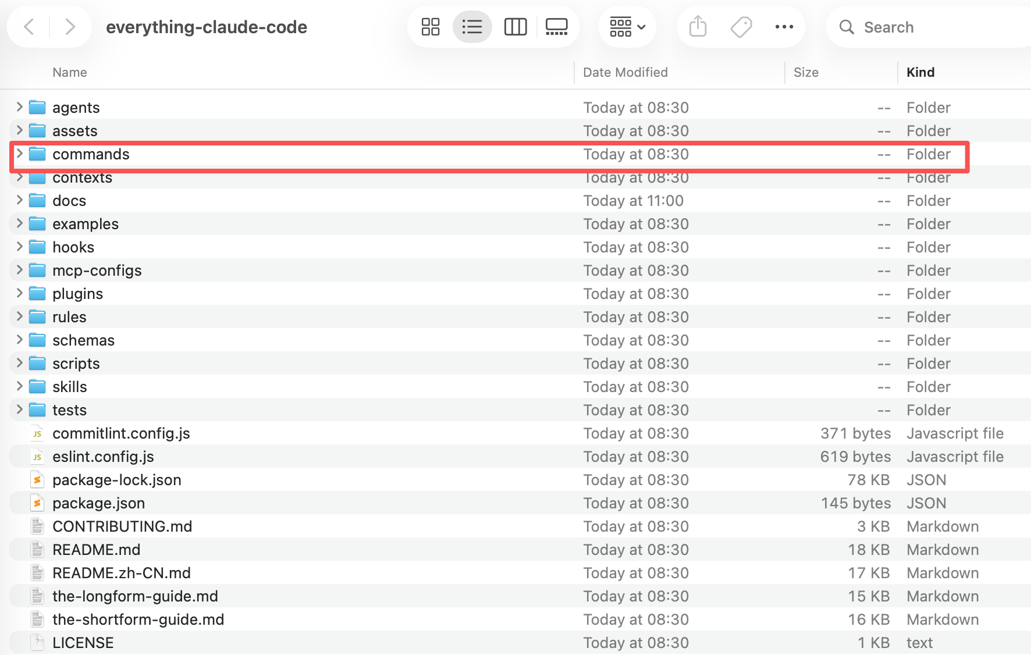
Task: Click the package.json file icon
Action: point(37,503)
